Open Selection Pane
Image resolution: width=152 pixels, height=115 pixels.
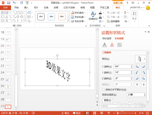click(x=113, y=21)
